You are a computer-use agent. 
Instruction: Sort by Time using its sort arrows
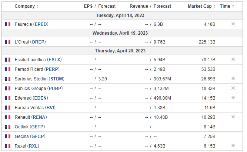pyautogui.click(x=233, y=6)
